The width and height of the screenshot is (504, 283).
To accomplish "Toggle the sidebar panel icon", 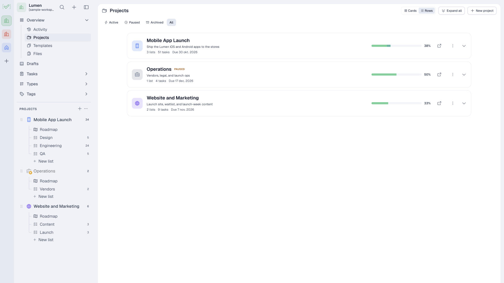I will point(86,7).
